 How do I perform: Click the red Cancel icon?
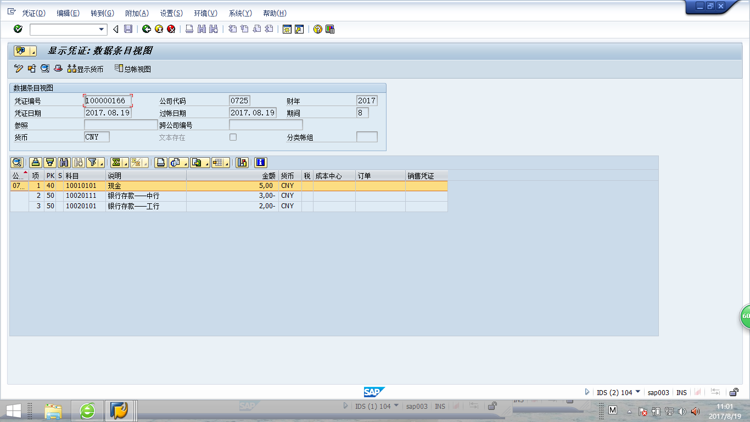click(x=171, y=29)
